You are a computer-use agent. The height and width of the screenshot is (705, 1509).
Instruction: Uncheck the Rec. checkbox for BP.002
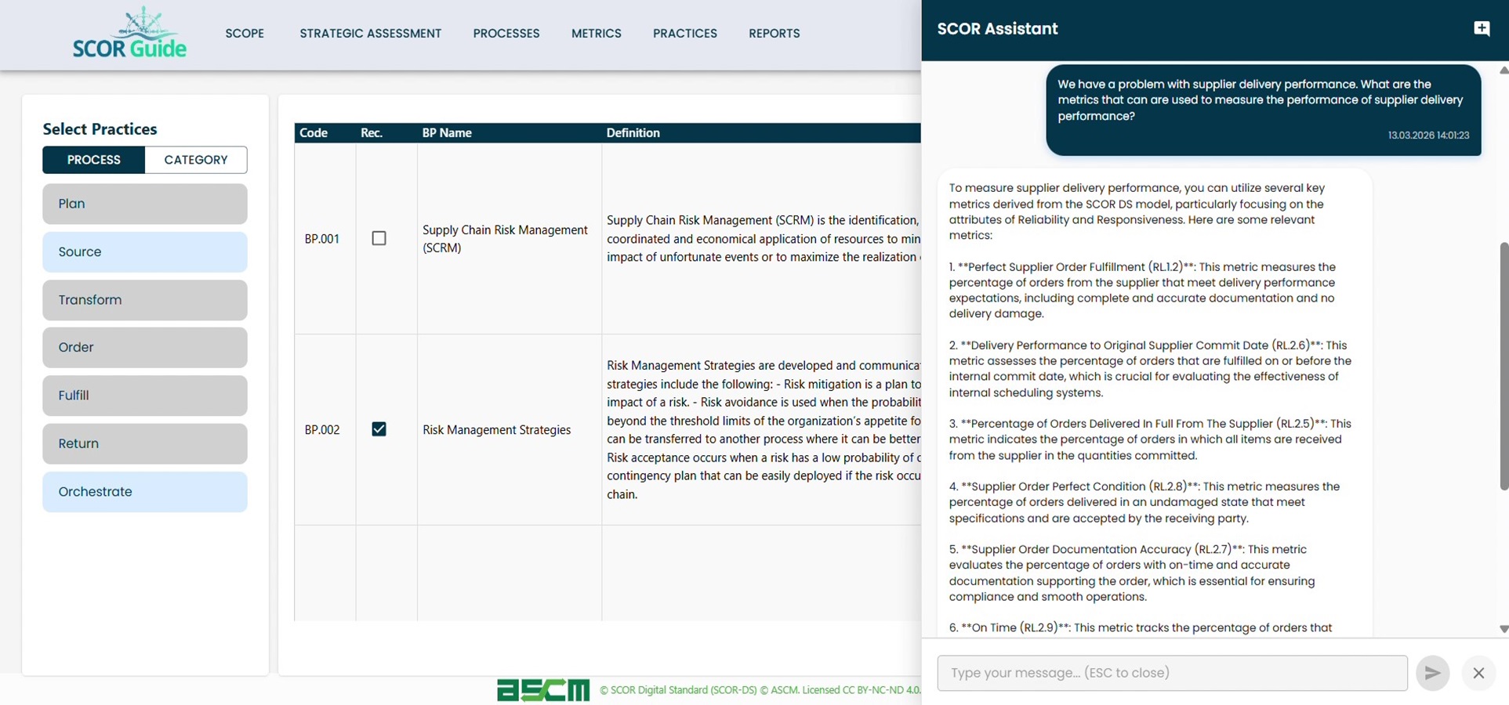(379, 428)
